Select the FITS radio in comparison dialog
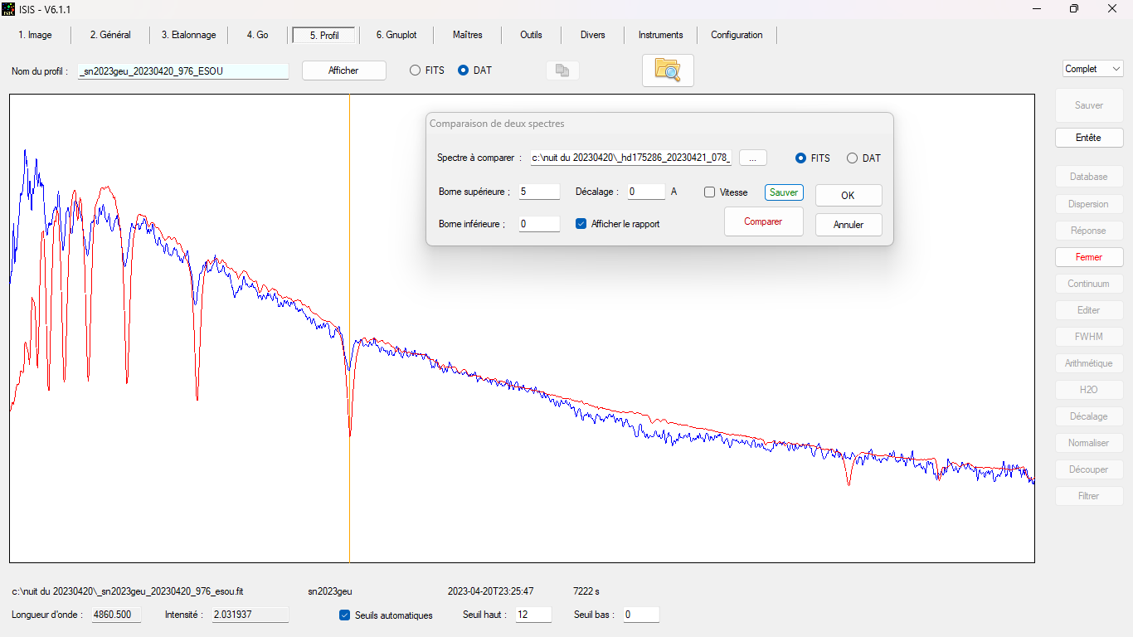 pos(801,158)
